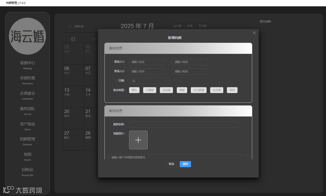Open 案例中心 Wedding in the sidebar

pyautogui.click(x=27, y=65)
